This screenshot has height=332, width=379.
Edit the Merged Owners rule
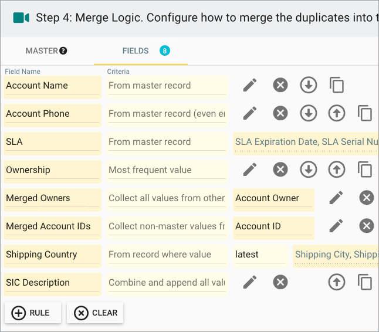pos(336,198)
